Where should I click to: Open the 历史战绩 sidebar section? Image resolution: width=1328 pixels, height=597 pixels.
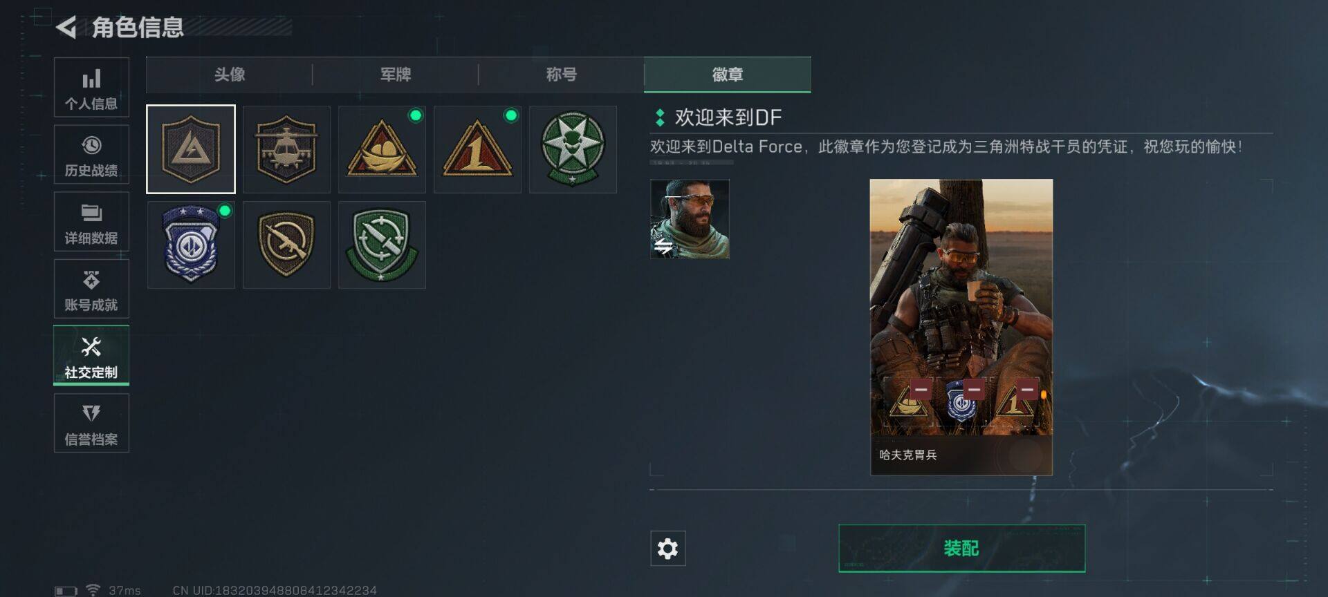pos(91,154)
